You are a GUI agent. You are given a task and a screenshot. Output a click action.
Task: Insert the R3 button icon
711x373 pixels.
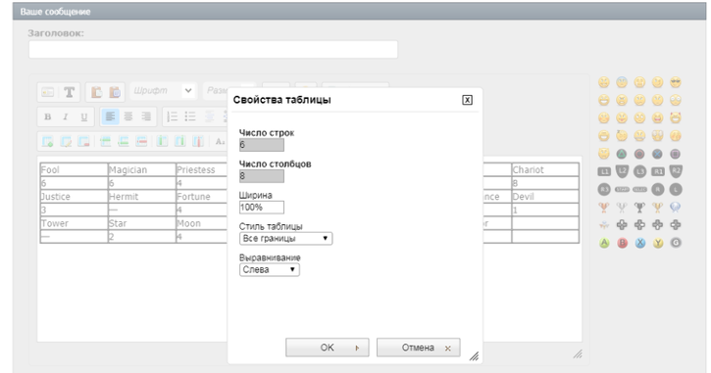[604, 189]
